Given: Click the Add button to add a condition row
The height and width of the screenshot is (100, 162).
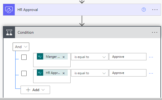Looking at the screenshot, I should point(35,90).
